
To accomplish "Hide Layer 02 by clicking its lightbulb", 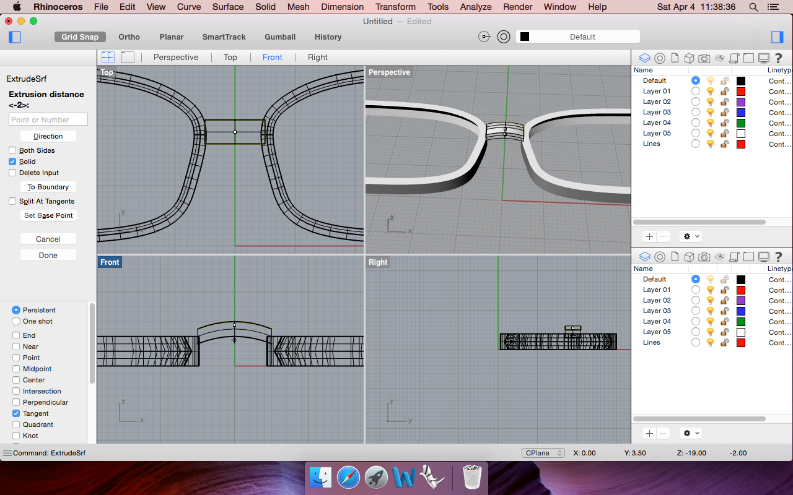I will click(709, 101).
